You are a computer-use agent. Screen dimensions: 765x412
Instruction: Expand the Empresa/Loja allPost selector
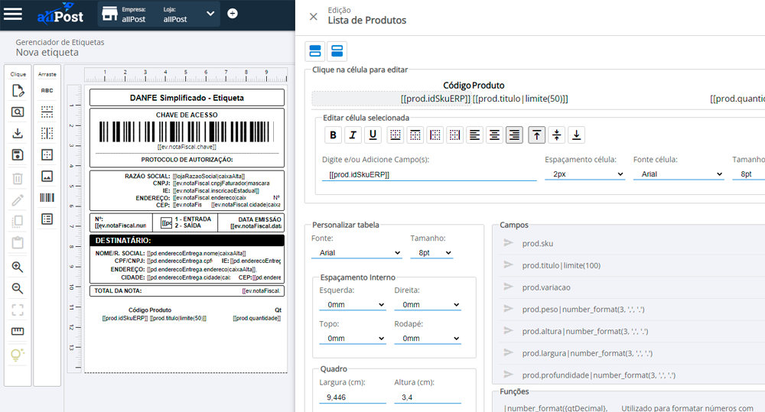pyautogui.click(x=210, y=14)
